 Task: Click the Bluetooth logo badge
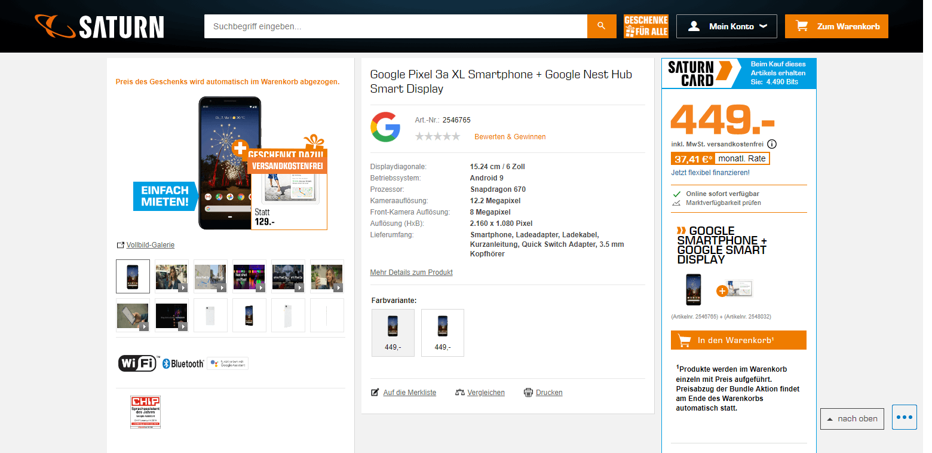point(183,363)
